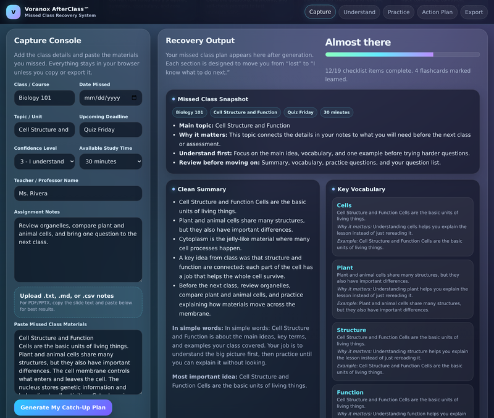Select the Function vocabulary card title

(x=350, y=392)
